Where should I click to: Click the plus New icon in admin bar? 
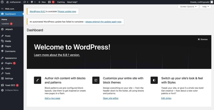point(39,2)
